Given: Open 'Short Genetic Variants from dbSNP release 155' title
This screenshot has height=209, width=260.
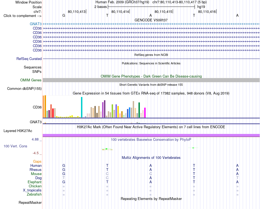Looking at the screenshot, I should (151, 85).
